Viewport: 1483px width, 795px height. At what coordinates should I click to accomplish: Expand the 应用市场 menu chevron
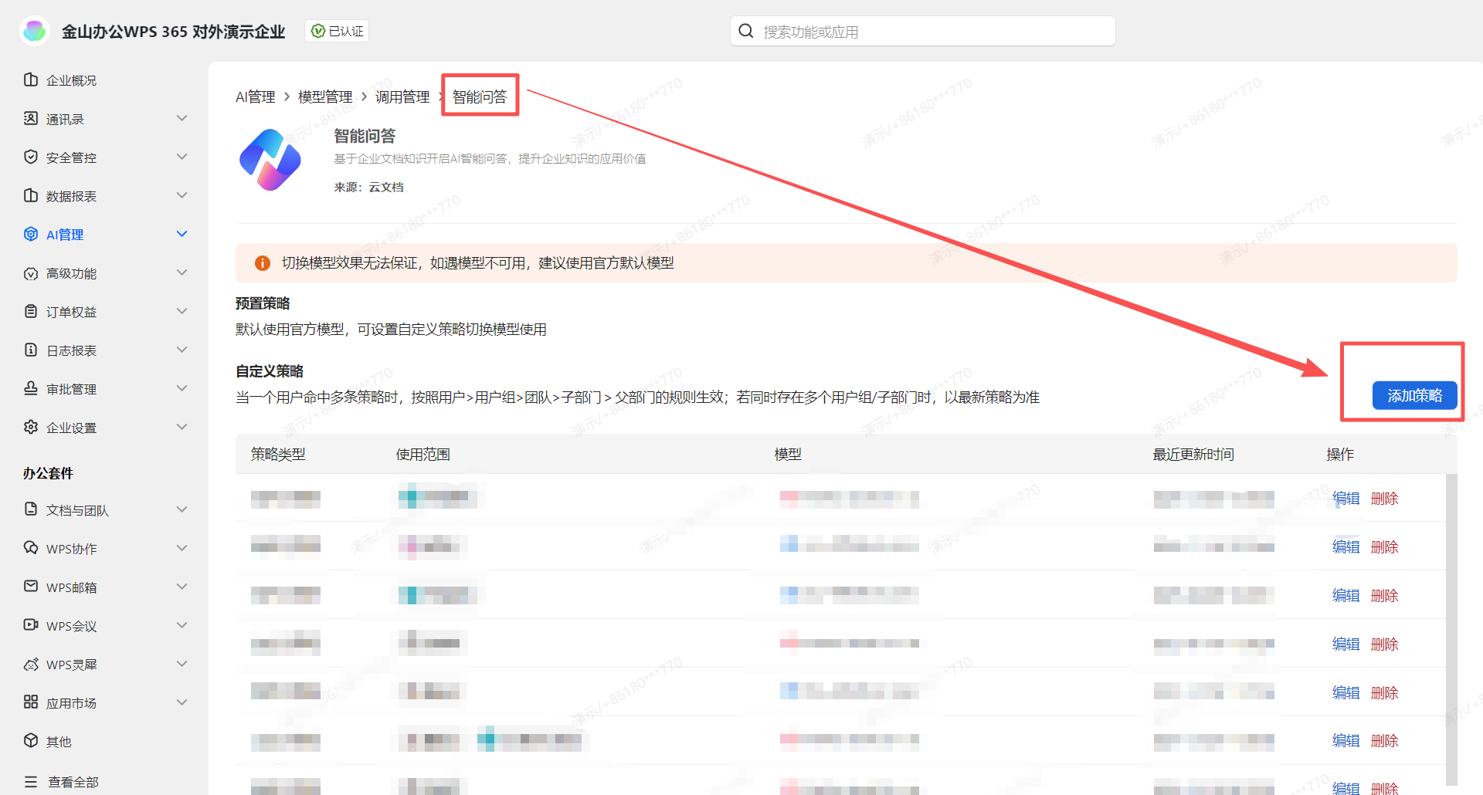tap(182, 702)
